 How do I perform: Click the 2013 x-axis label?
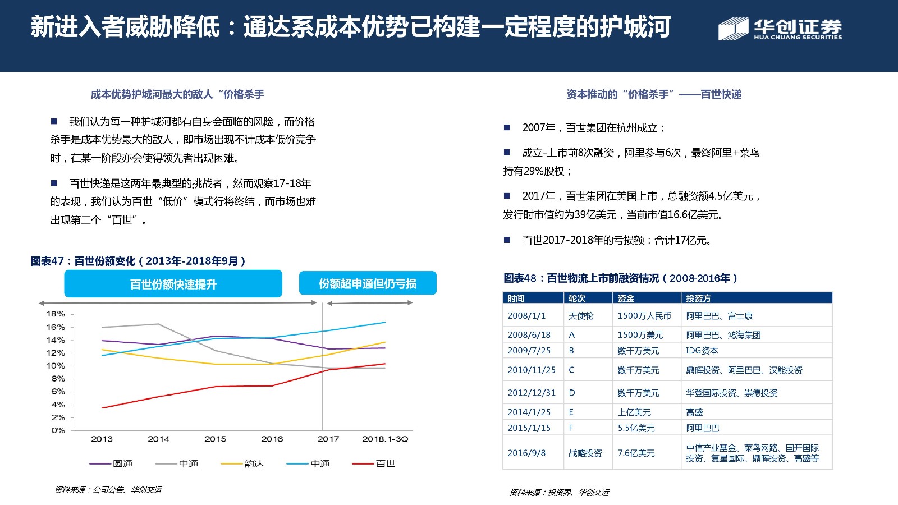click(102, 439)
